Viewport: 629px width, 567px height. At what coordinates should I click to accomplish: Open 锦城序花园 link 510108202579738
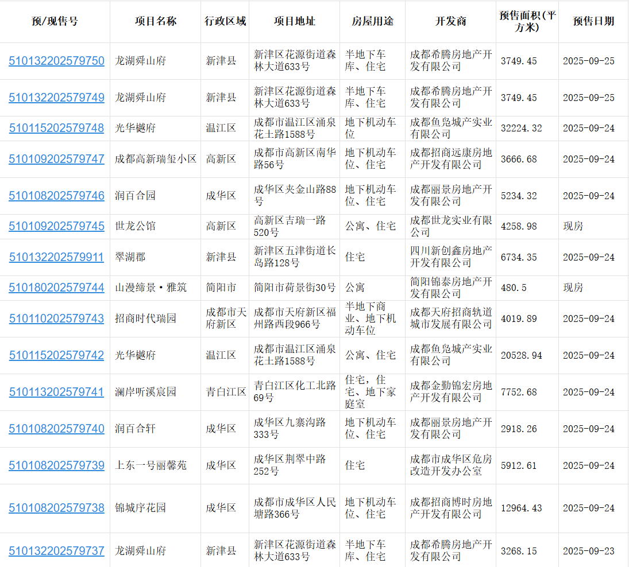(x=56, y=508)
